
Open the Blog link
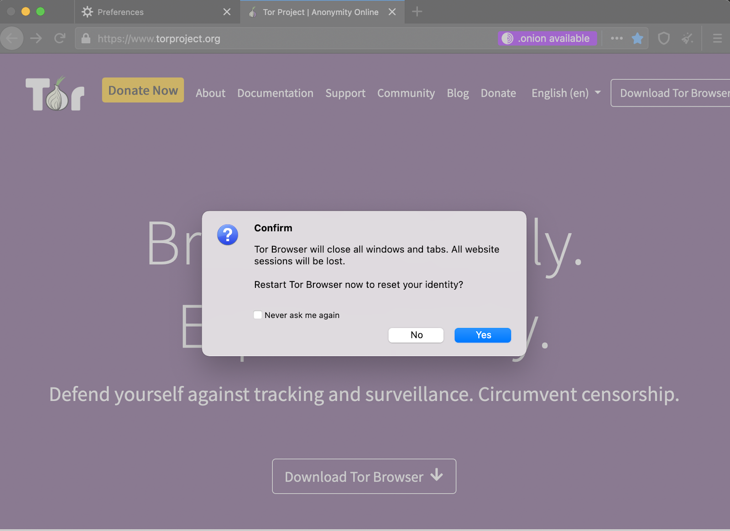point(458,93)
